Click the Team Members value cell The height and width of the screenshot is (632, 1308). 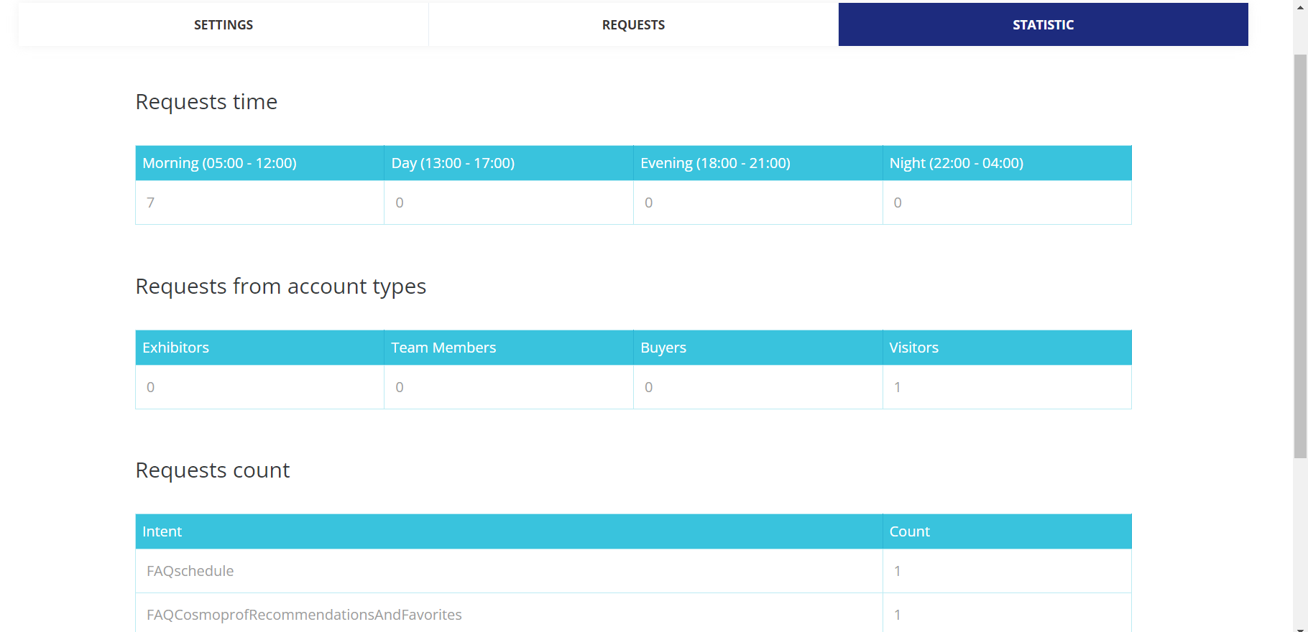point(509,387)
